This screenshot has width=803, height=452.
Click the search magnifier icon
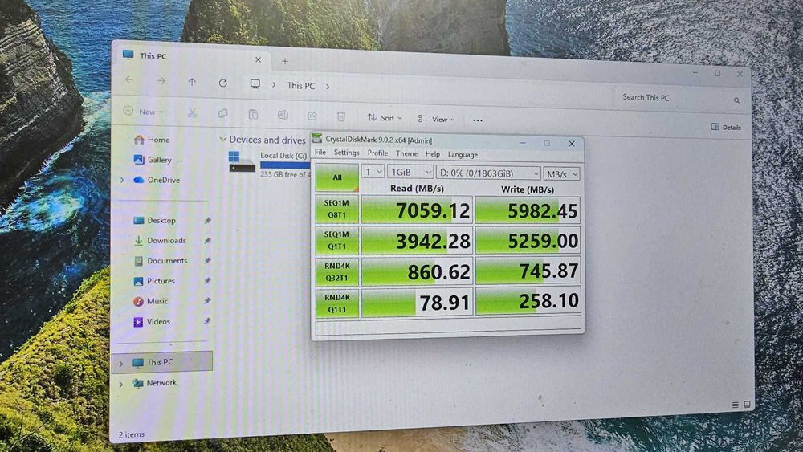[x=736, y=100]
